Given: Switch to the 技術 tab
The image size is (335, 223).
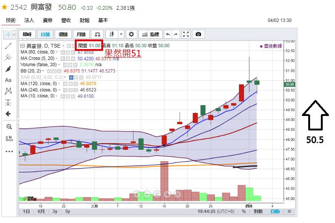Looking at the screenshot, I should [11, 20].
